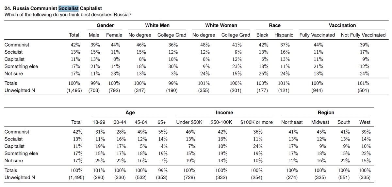Viewport: 392px width, 187px height.
Task: Click the Vaccination column group header
Action: (342, 25)
